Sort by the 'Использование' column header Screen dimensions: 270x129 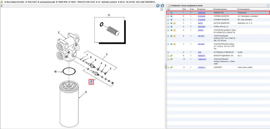(x=253, y=9)
